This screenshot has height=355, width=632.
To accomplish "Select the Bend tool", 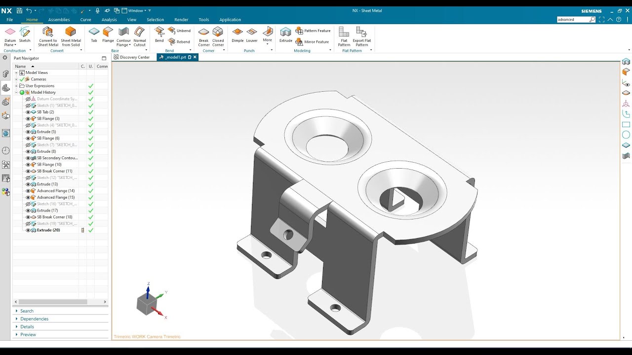I will coord(159,35).
